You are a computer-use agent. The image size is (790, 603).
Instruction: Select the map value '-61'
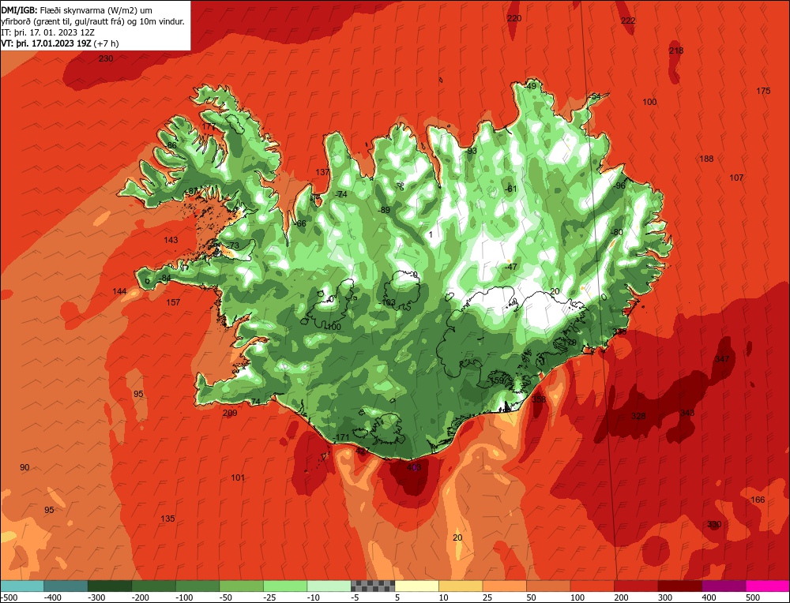coord(510,189)
